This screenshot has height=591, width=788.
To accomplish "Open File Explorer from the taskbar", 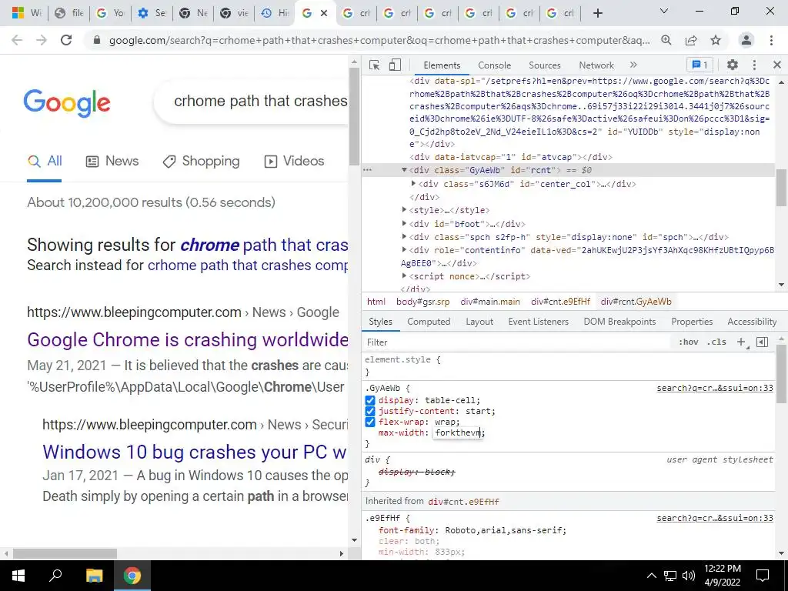I will (94, 576).
